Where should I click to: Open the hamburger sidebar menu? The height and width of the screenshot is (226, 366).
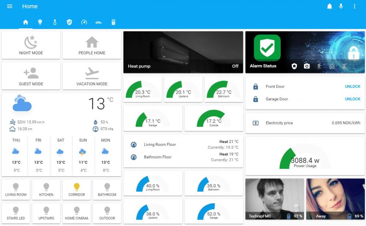(10, 7)
